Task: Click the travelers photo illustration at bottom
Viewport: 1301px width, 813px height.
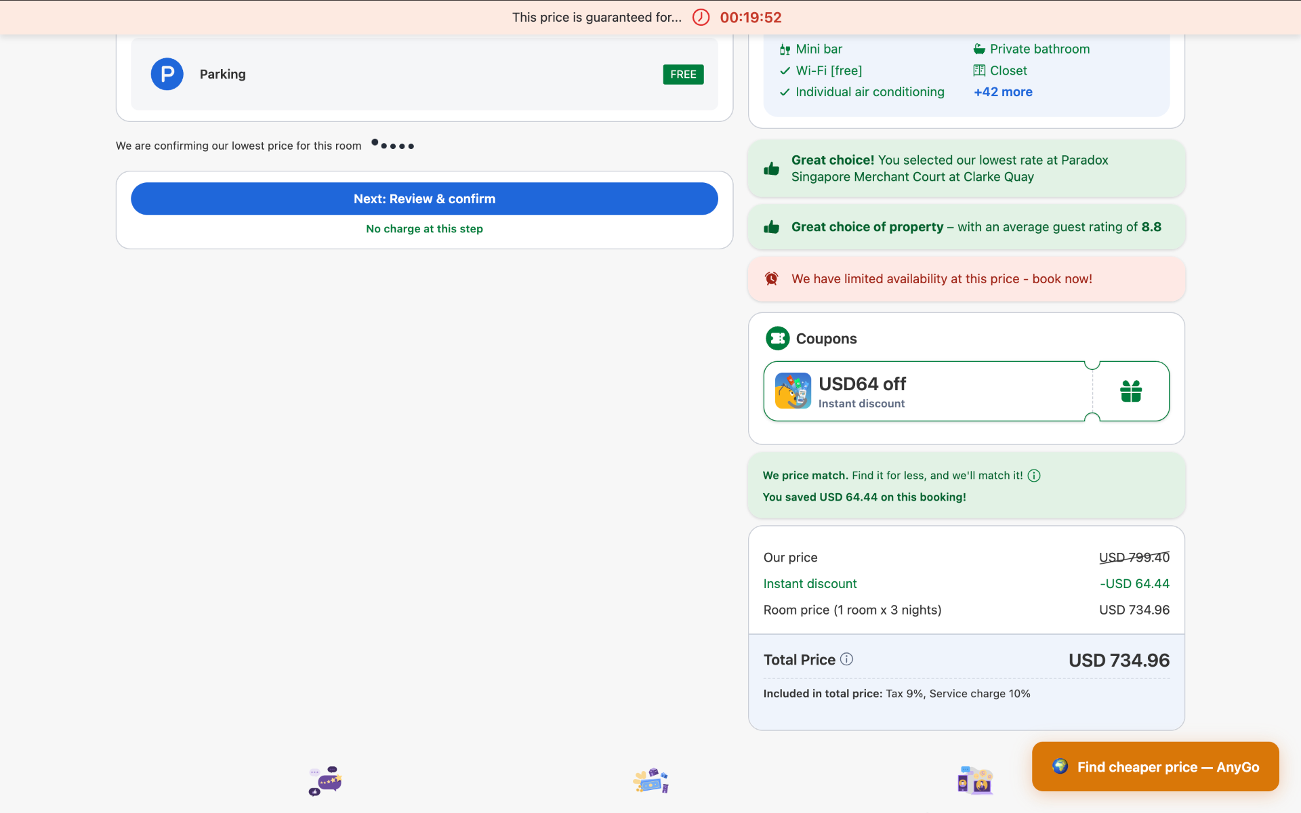Action: [x=975, y=780]
